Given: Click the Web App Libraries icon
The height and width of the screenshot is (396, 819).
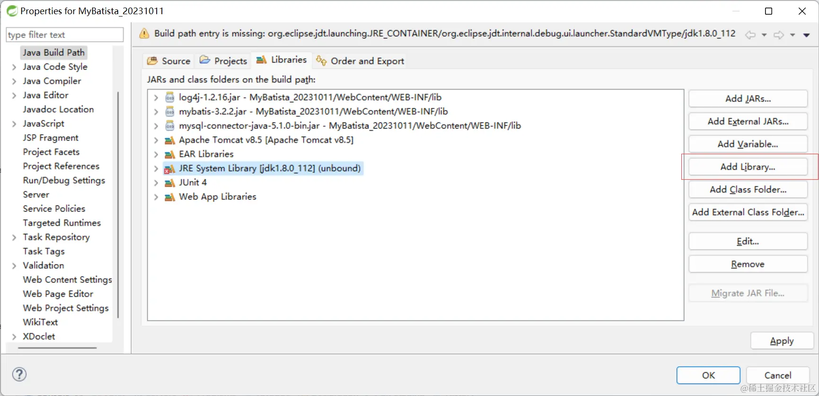Looking at the screenshot, I should (169, 197).
